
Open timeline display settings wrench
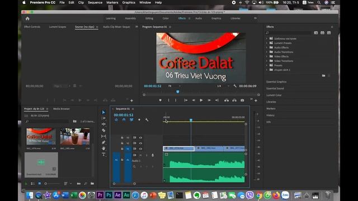147,119
